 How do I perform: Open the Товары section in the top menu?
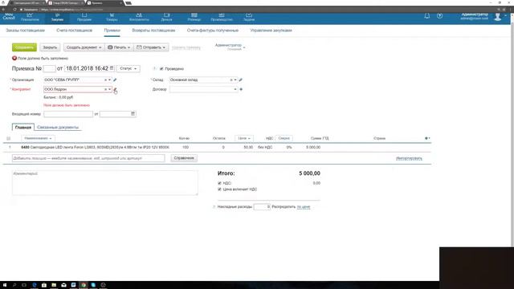pos(112,17)
